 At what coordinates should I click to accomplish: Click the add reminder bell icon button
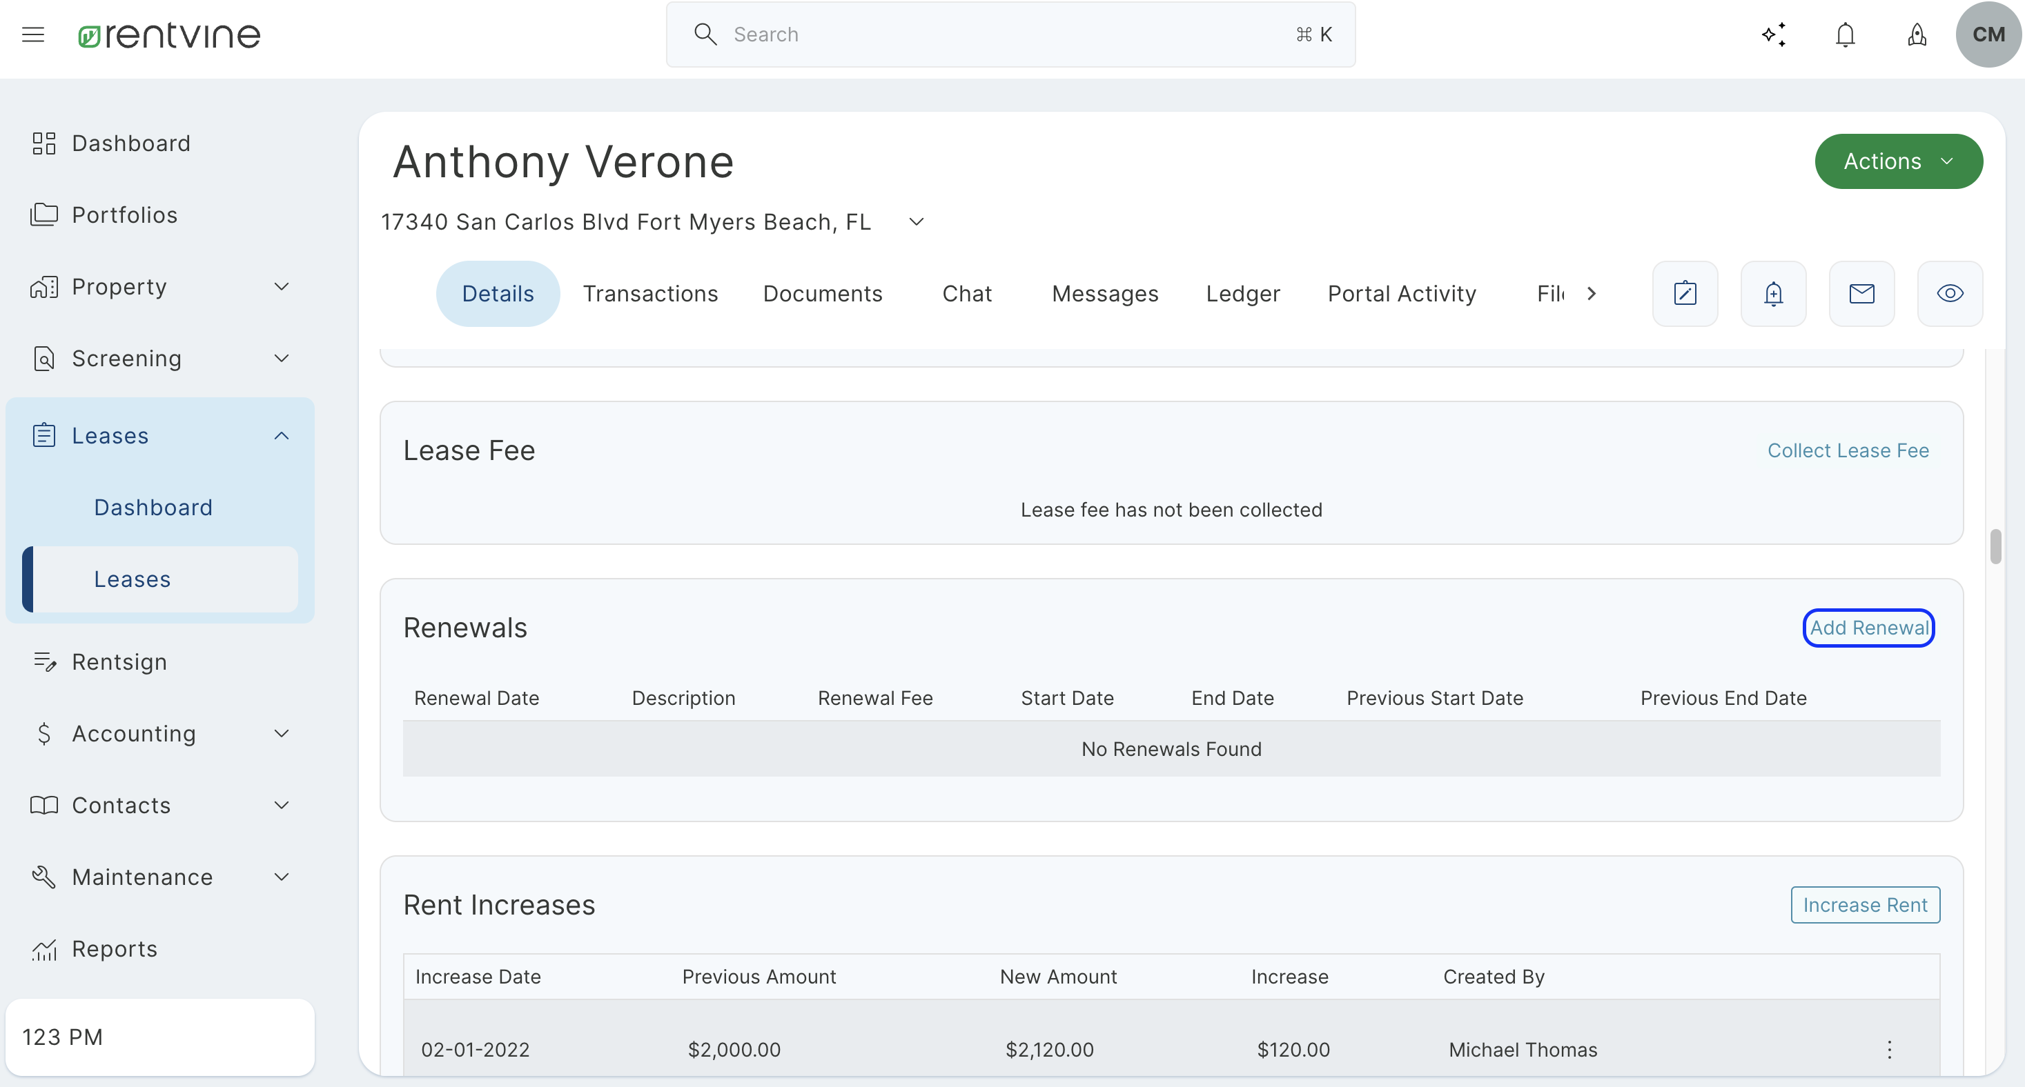1774,294
